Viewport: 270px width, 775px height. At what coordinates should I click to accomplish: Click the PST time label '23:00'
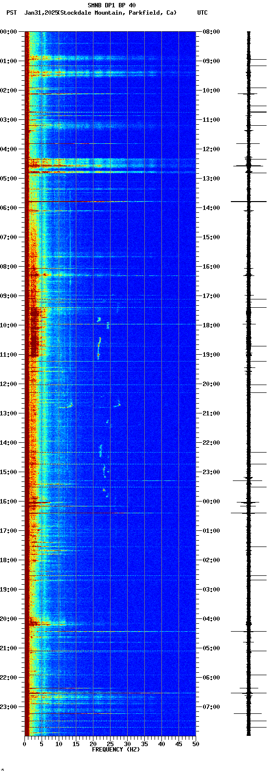click(x=8, y=707)
